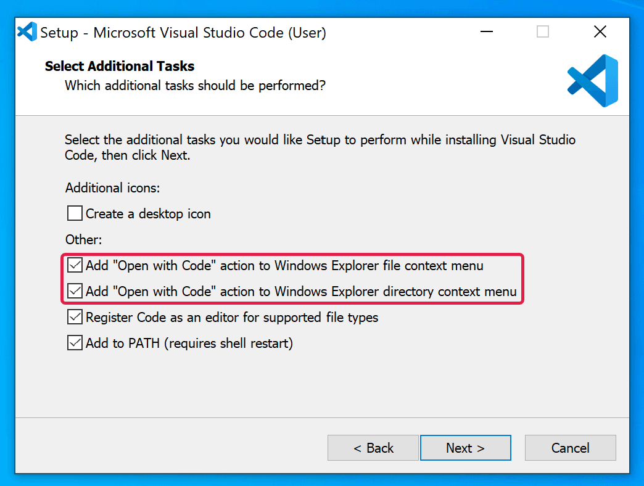644x486 pixels.
Task: Click the Other: section label
Action: pyautogui.click(x=83, y=239)
